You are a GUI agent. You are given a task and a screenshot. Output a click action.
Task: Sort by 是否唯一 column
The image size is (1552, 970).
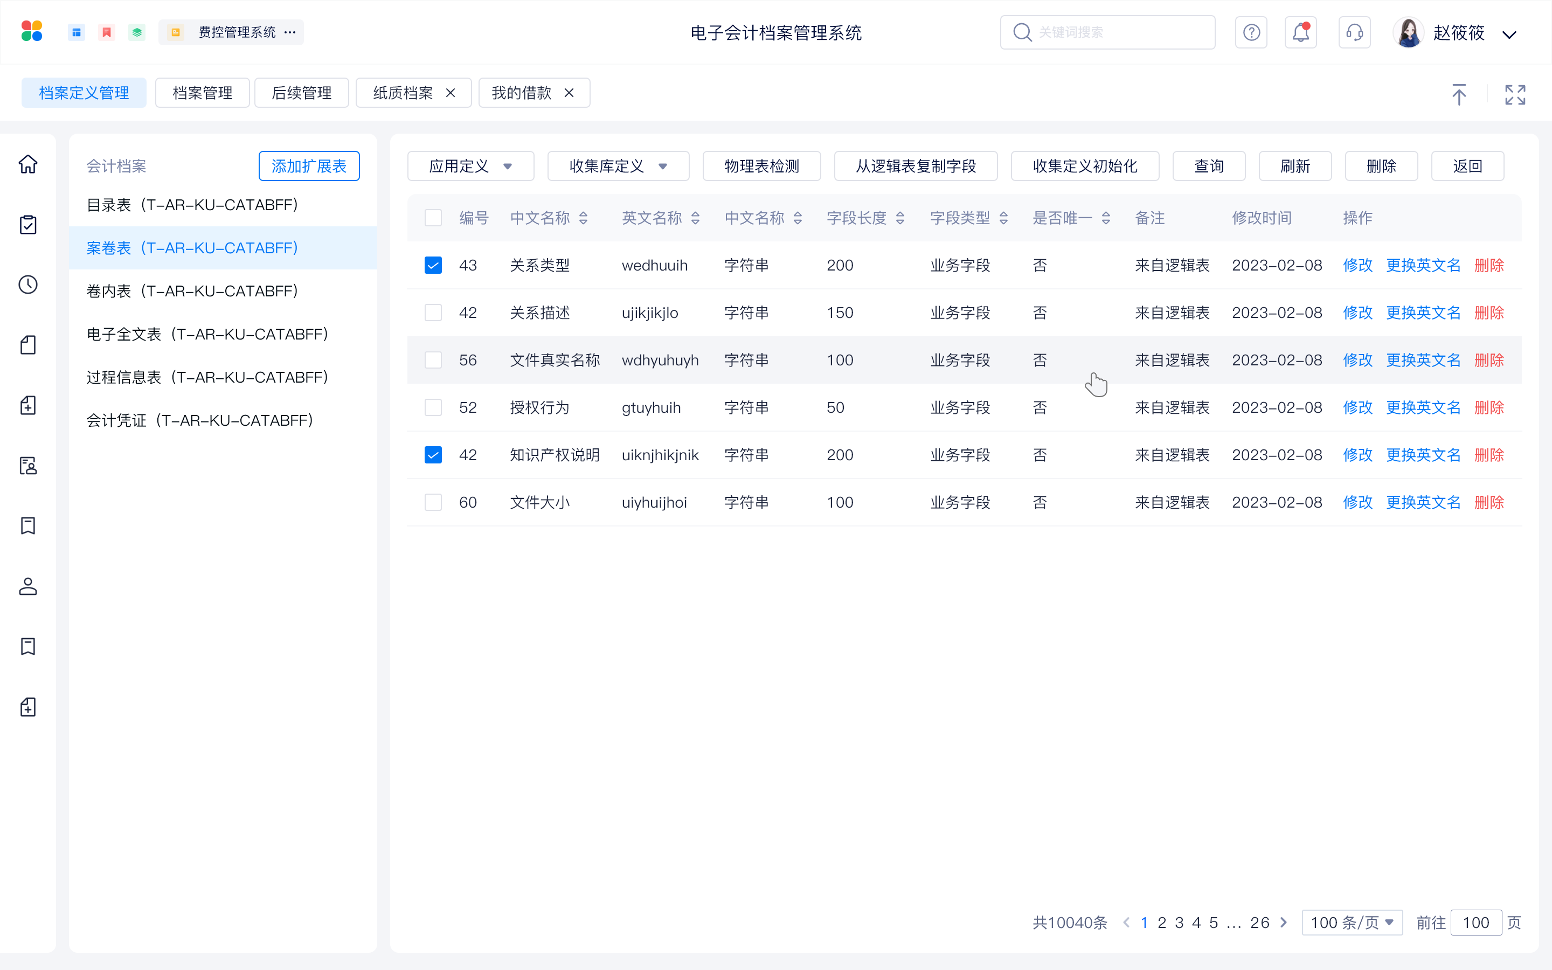tap(1106, 219)
